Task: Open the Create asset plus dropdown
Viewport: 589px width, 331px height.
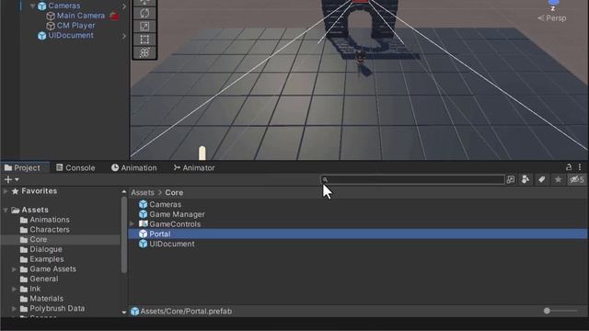Action: tap(11, 179)
